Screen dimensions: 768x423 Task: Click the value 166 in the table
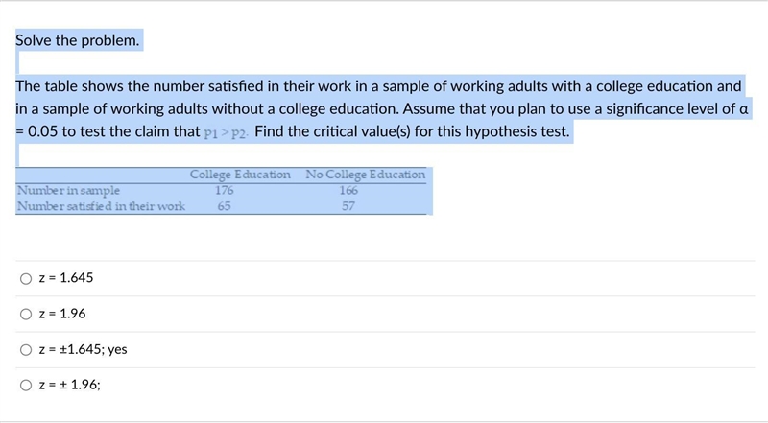348,190
